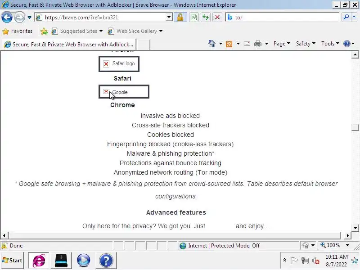Click the muted volume speaker icon
The image size is (360, 270).
[316, 261]
